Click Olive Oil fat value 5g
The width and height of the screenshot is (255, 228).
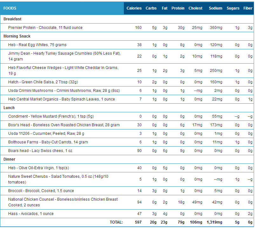point(165,168)
